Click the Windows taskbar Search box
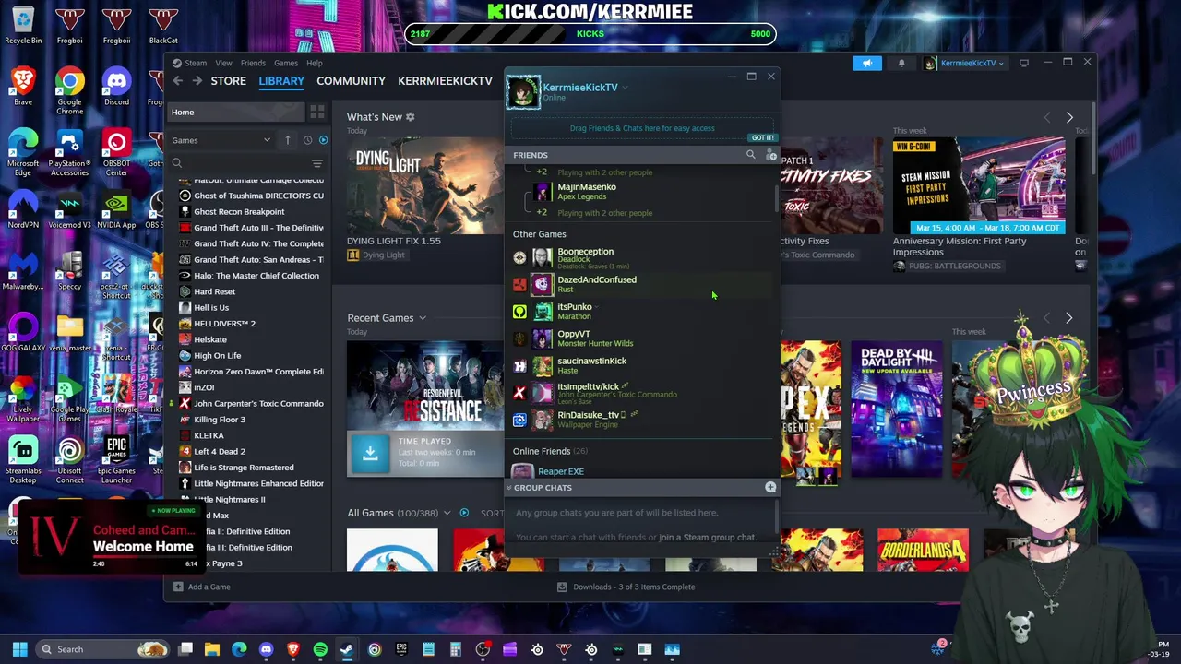Image resolution: width=1181 pixels, height=664 pixels. coord(101,649)
